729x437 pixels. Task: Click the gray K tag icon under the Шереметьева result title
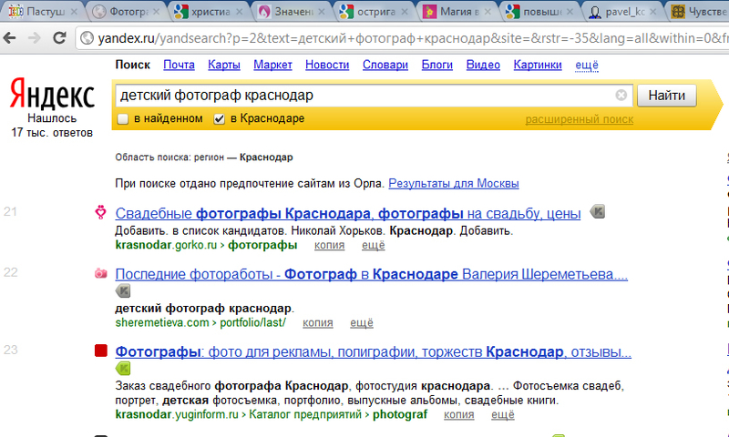(123, 291)
